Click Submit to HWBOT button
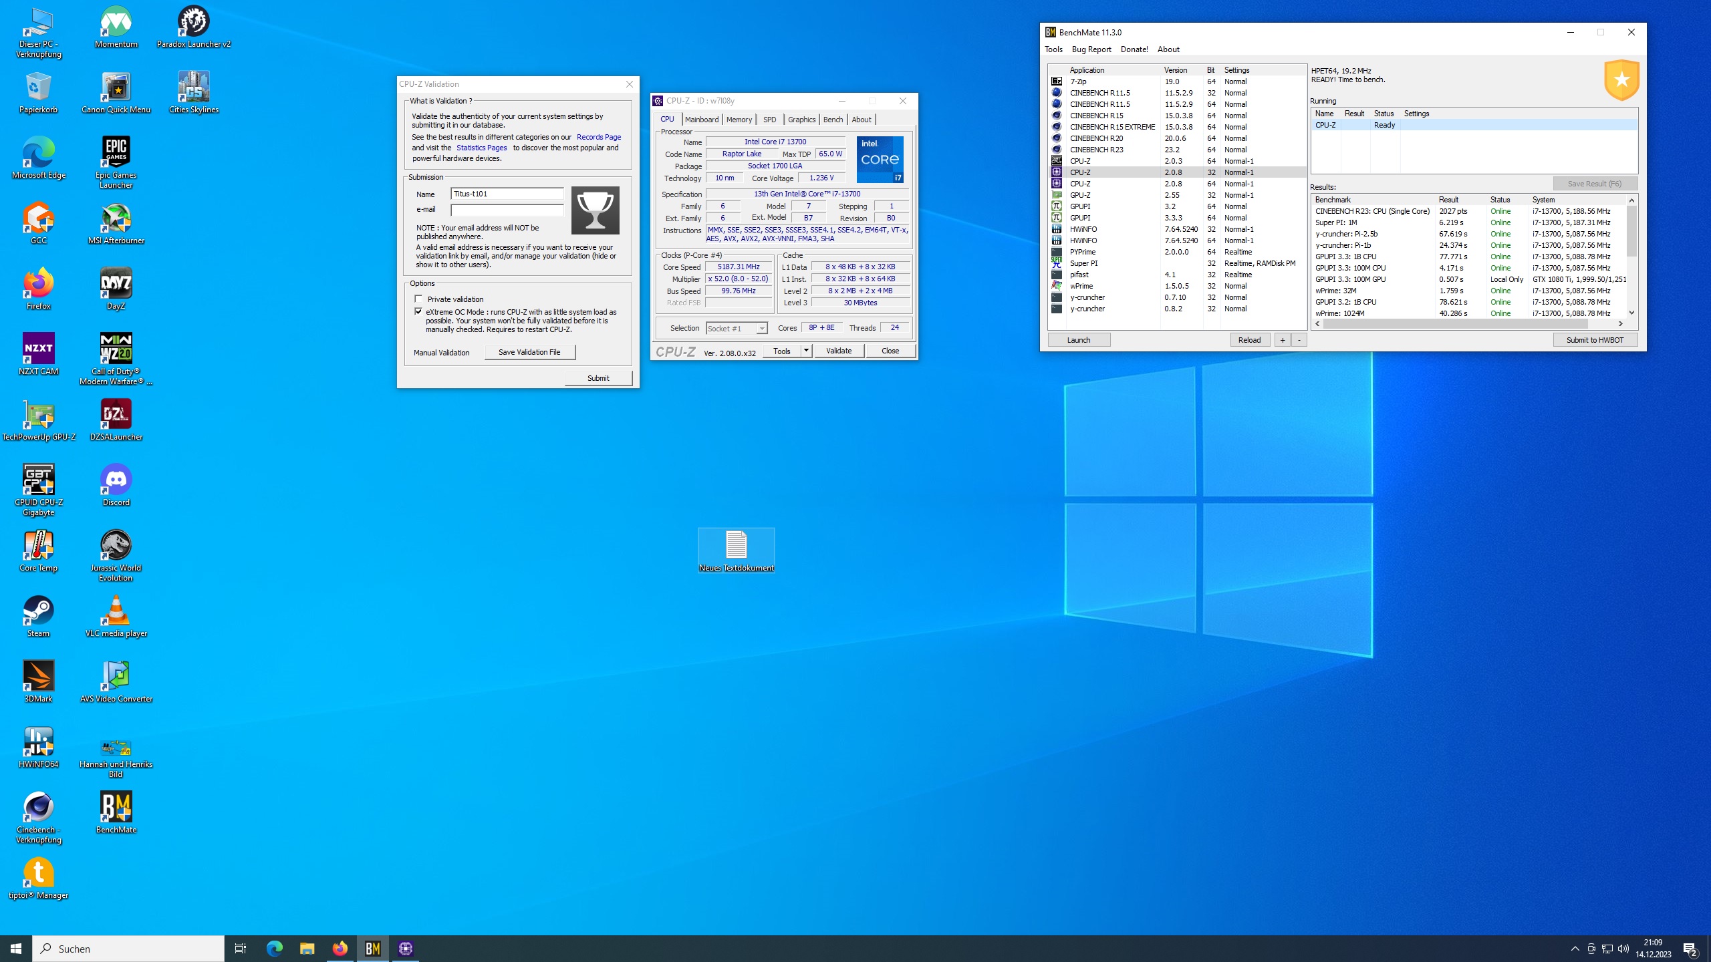 (1595, 340)
